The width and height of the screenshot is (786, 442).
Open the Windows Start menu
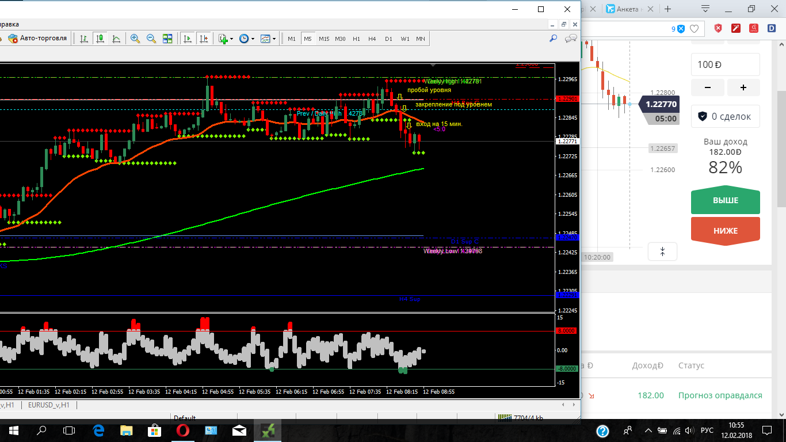[x=14, y=430]
